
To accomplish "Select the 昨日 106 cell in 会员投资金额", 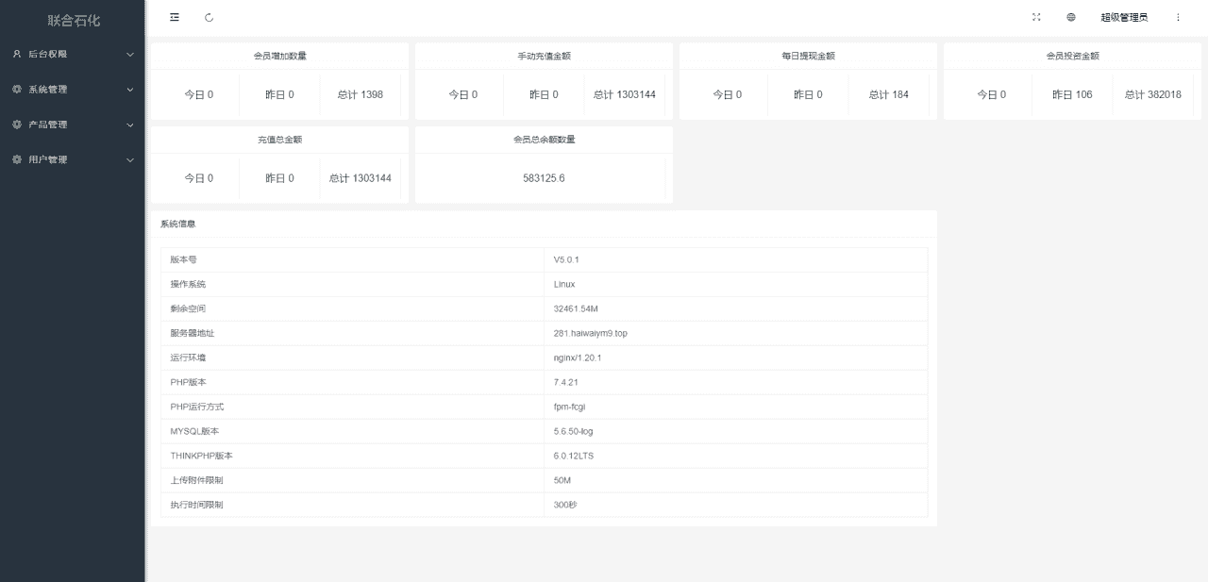I will pos(1071,94).
